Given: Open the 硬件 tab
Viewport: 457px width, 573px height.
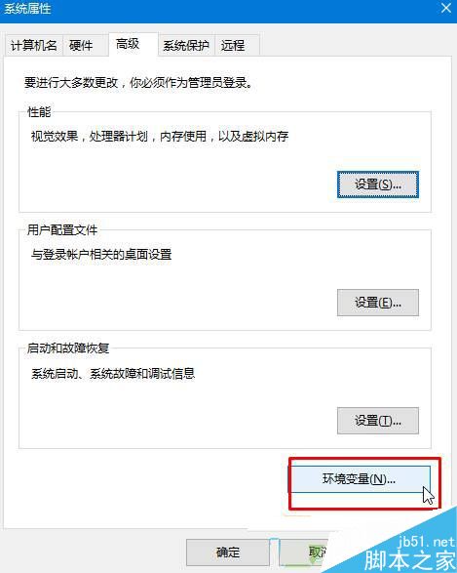Looking at the screenshot, I should [86, 45].
